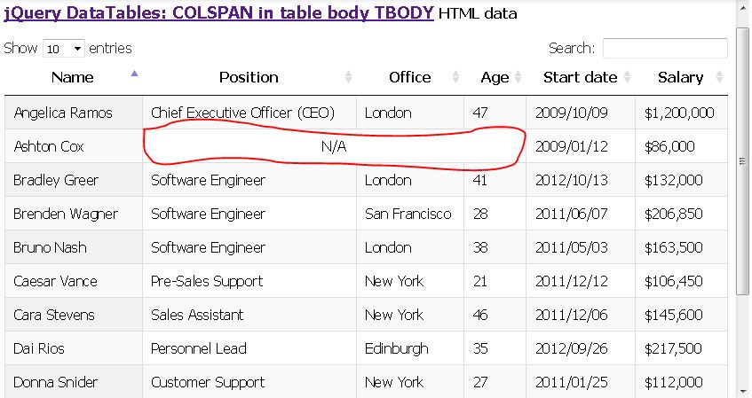Click the scrollbar up arrow
The image size is (752, 398).
[x=743, y=9]
